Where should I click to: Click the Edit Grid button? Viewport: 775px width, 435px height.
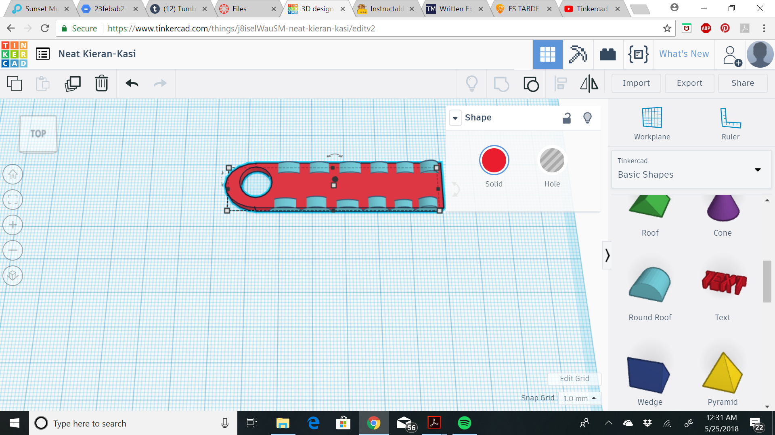(574, 379)
